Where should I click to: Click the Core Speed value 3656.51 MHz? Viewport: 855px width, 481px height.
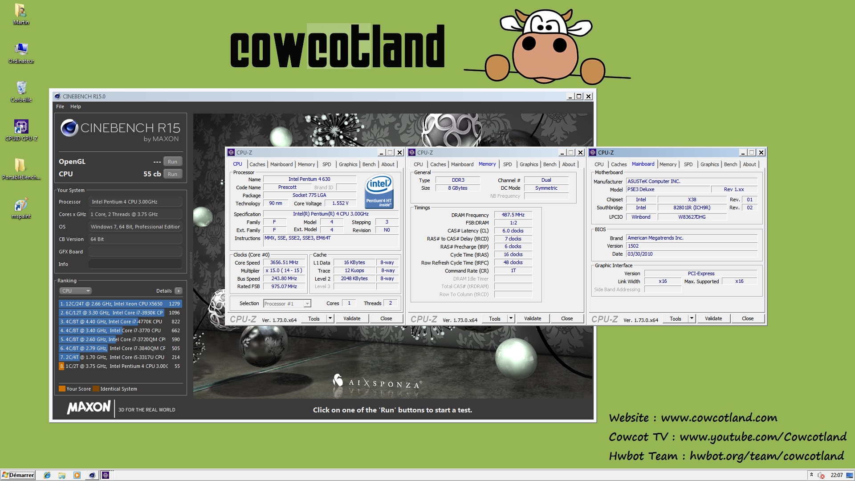click(x=284, y=262)
